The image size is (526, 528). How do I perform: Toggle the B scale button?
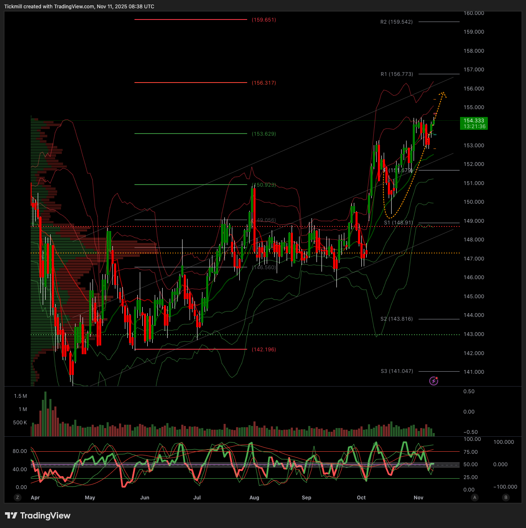[x=506, y=497]
